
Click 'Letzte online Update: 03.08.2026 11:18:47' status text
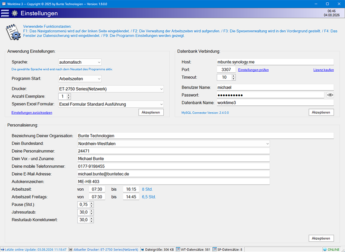pyautogui.click(x=36, y=250)
